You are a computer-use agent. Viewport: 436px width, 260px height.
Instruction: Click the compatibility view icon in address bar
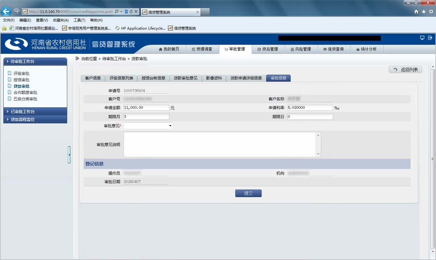pos(126,11)
